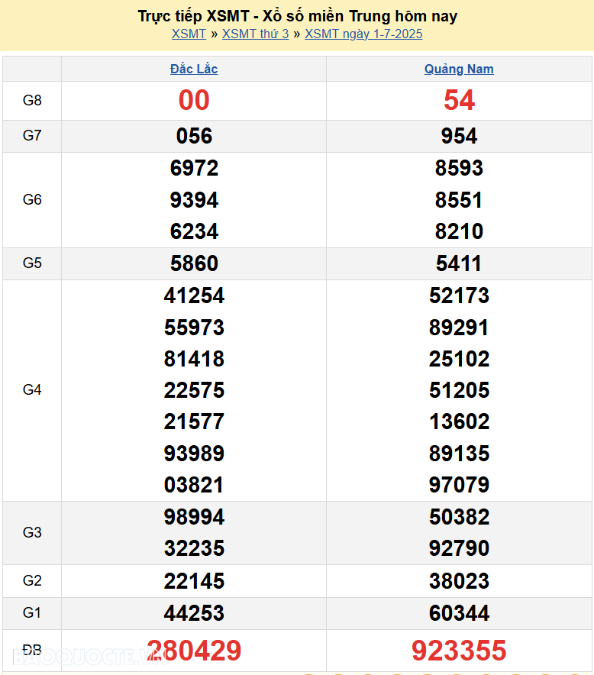Click G4 number 25102
Viewport: 594px width, 675px height.
point(459,359)
